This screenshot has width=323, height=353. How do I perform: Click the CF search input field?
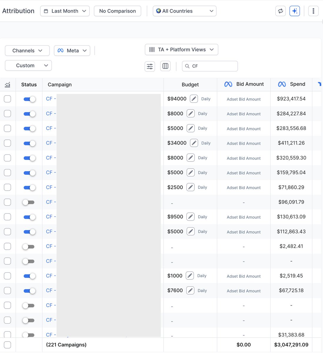pos(210,66)
